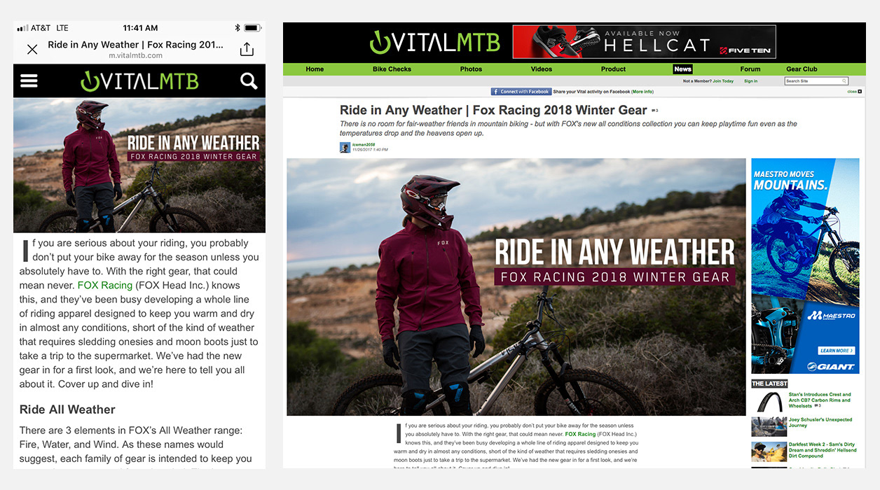Click the author avatar under article subtitle
The height and width of the screenshot is (490, 880).
[x=345, y=148]
